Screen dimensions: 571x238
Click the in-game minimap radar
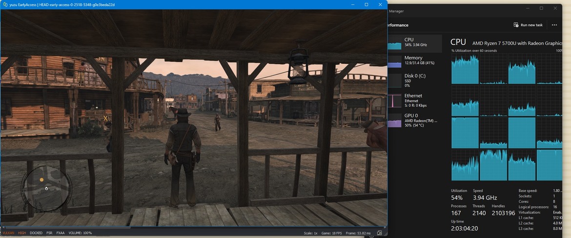click(x=46, y=188)
